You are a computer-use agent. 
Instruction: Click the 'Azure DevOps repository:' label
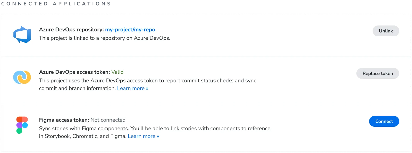click(71, 30)
